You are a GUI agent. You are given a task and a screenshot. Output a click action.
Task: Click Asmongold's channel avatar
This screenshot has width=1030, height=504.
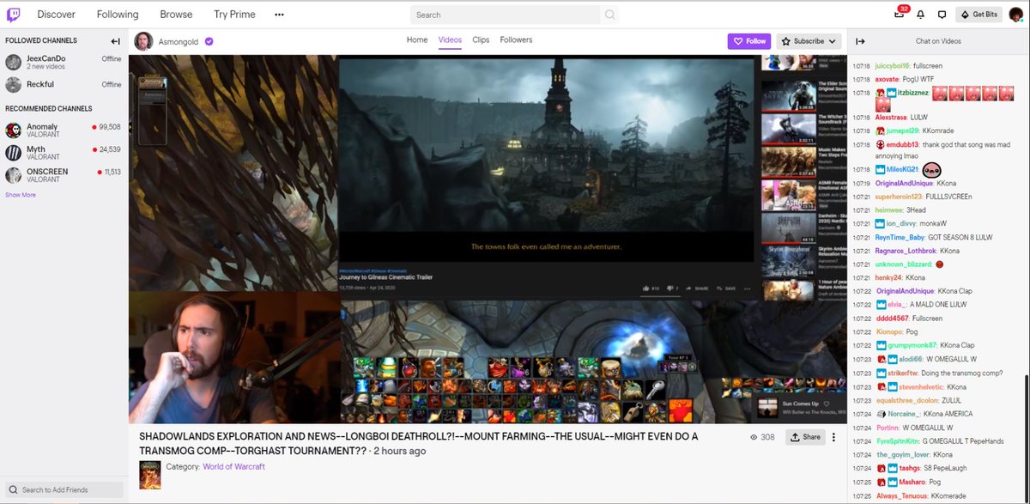pos(144,41)
